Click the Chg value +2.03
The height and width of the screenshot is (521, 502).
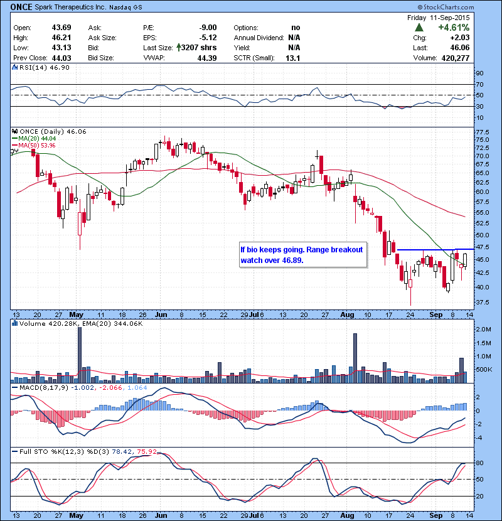point(460,38)
